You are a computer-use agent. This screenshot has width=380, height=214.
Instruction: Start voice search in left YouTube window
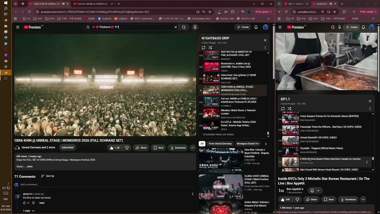point(195,27)
